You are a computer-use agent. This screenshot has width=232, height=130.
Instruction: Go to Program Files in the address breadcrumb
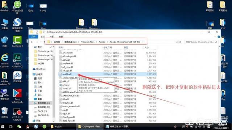(x=88, y=42)
